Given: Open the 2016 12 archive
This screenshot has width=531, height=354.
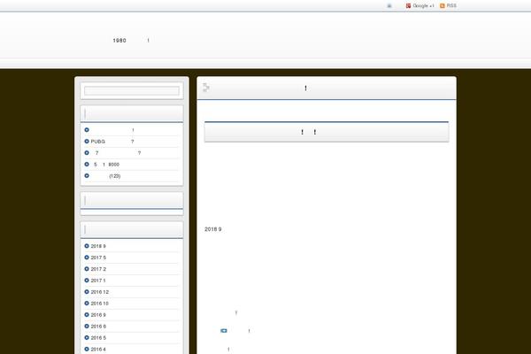Looking at the screenshot, I should (99, 292).
